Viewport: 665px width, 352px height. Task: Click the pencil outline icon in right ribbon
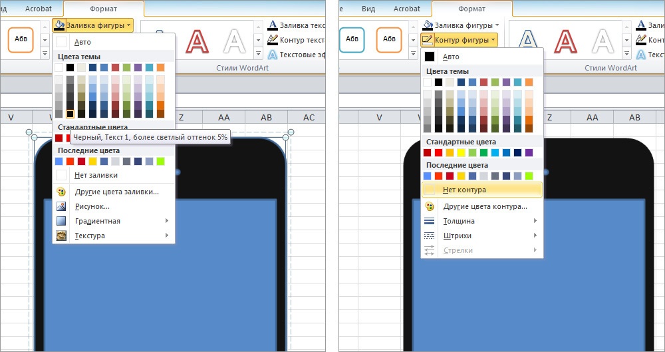coord(428,41)
